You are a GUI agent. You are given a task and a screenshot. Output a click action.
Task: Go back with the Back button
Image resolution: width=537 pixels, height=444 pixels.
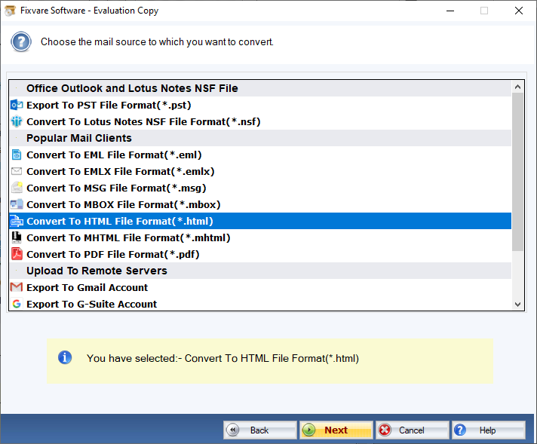coord(260,430)
